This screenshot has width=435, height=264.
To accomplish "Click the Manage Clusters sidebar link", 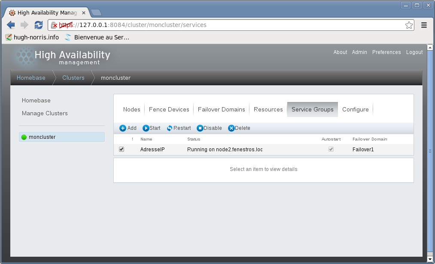I will (45, 113).
